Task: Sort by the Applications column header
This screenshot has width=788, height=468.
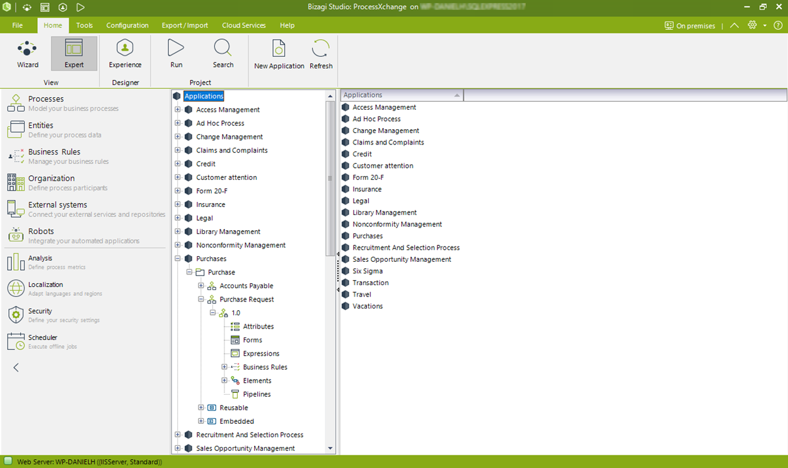Action: click(x=402, y=95)
